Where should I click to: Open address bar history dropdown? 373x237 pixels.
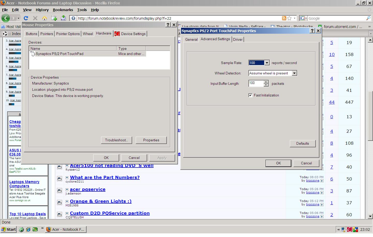point(295,18)
